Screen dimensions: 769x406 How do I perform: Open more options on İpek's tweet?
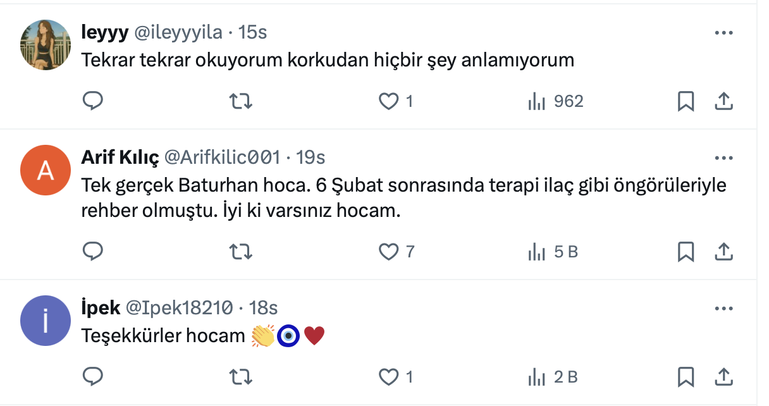tap(723, 309)
